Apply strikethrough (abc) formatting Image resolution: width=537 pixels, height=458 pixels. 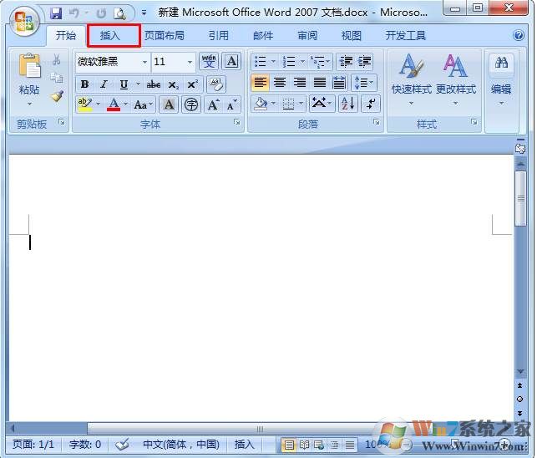[154, 84]
